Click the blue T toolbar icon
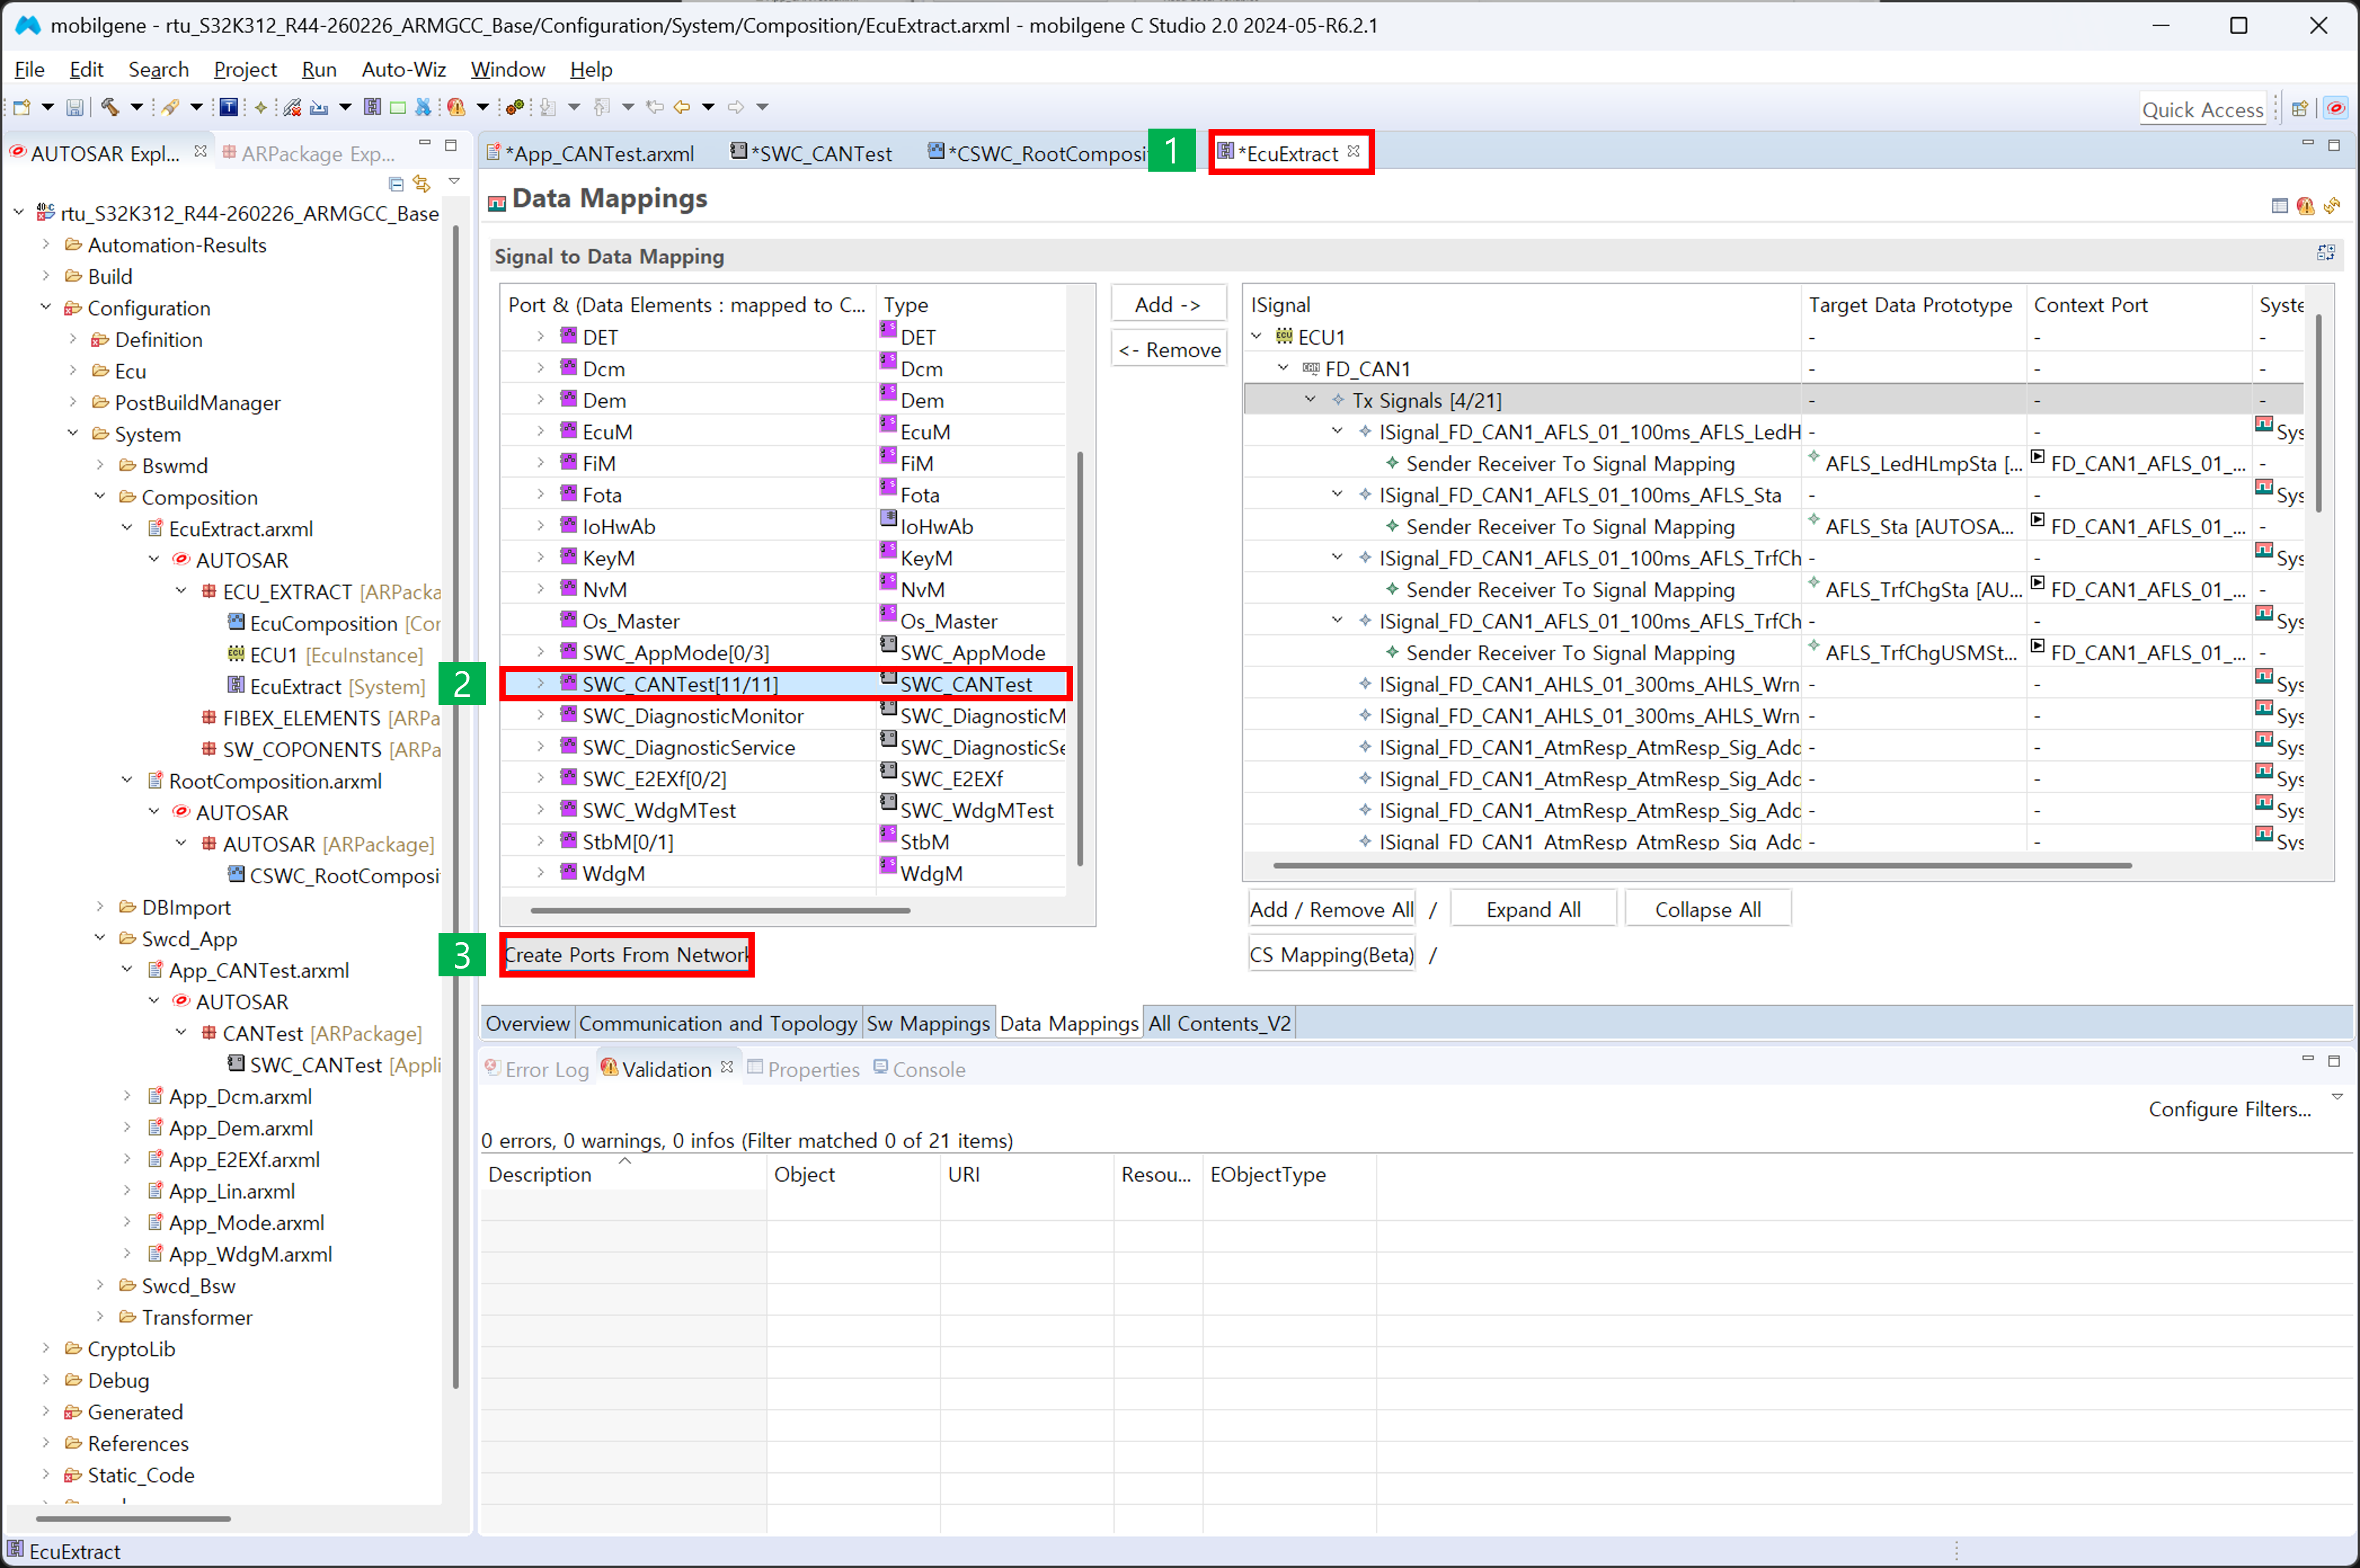This screenshot has height=1568, width=2360. [229, 107]
